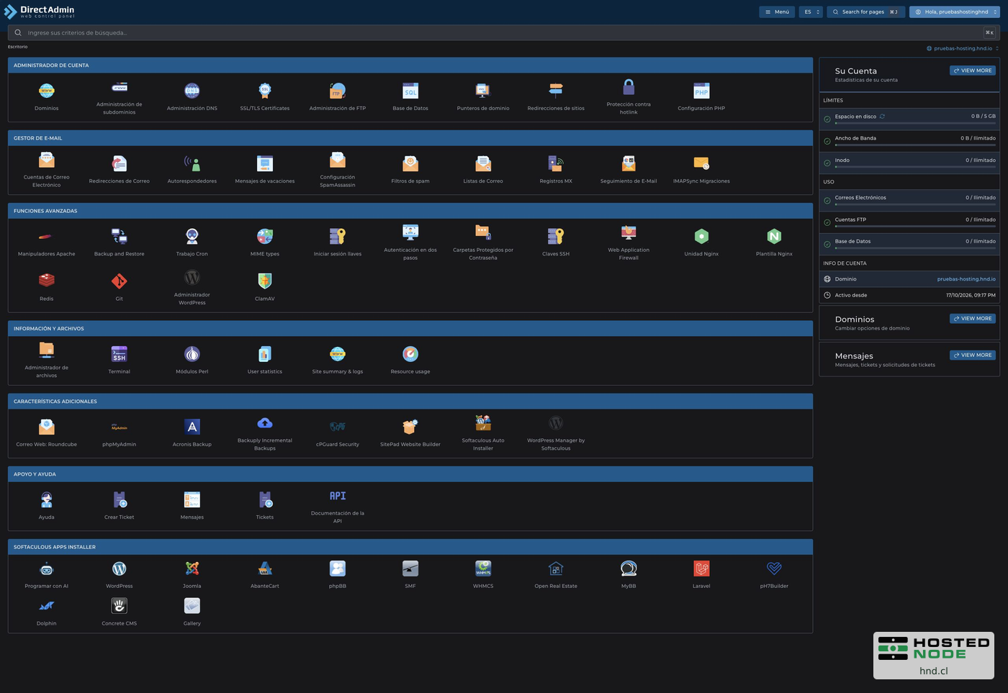
Task: Click Search for pages button
Action: (865, 12)
